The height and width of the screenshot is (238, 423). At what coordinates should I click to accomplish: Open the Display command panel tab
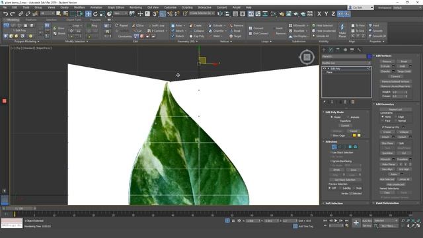coord(352,50)
